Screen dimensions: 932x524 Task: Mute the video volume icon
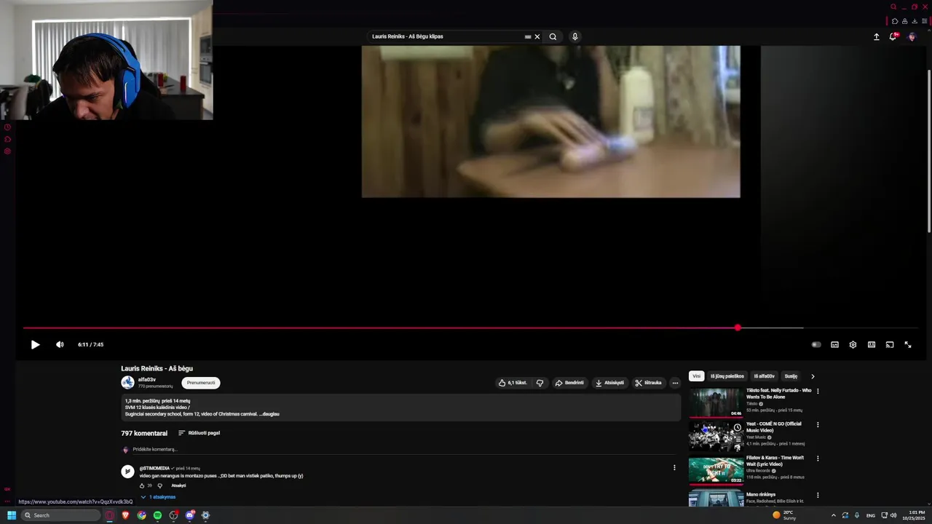60,345
